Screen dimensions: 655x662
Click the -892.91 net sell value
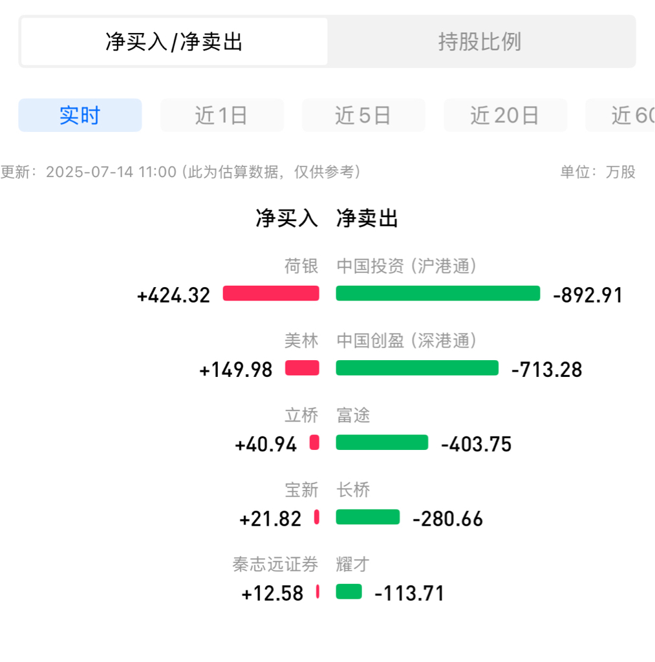click(x=588, y=295)
